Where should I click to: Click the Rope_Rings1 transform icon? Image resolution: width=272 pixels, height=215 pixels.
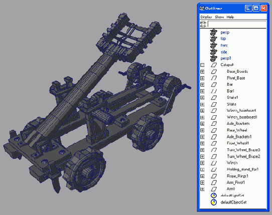coord(214,176)
